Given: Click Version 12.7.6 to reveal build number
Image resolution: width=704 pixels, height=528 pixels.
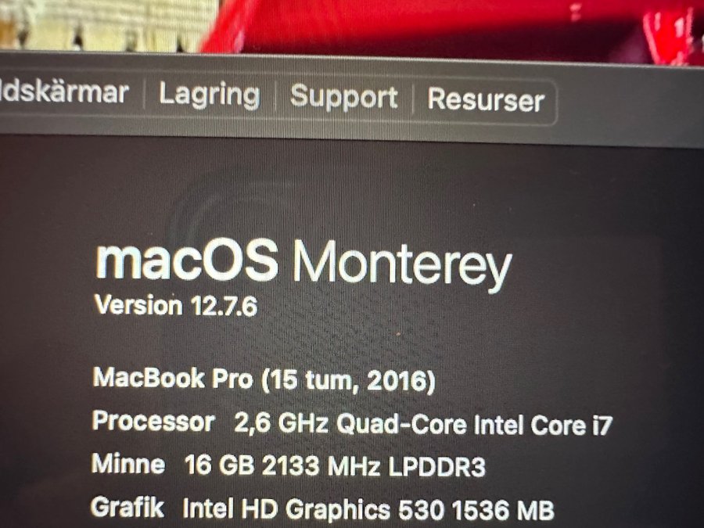Looking at the screenshot, I should 175,306.
